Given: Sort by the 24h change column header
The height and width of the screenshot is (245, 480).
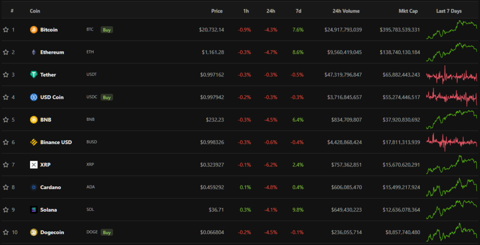Looking at the screenshot, I should tap(271, 11).
